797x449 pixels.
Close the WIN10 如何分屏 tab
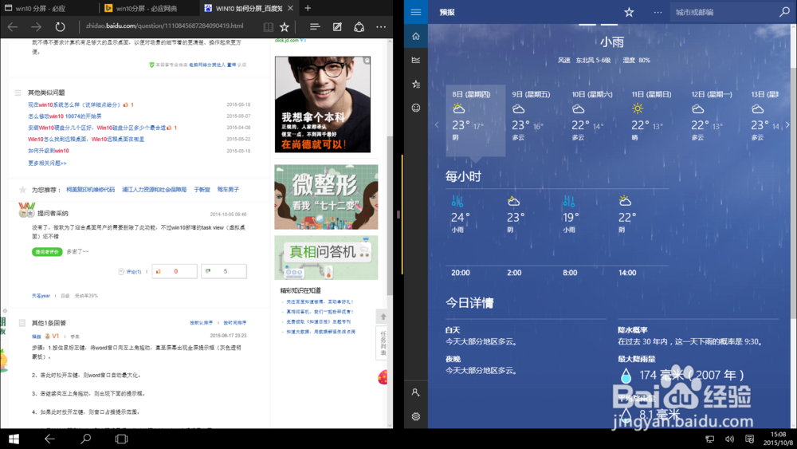(290, 8)
